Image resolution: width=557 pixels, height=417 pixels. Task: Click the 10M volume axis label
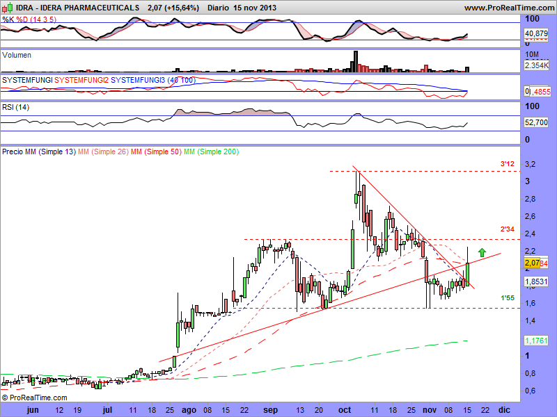531,55
